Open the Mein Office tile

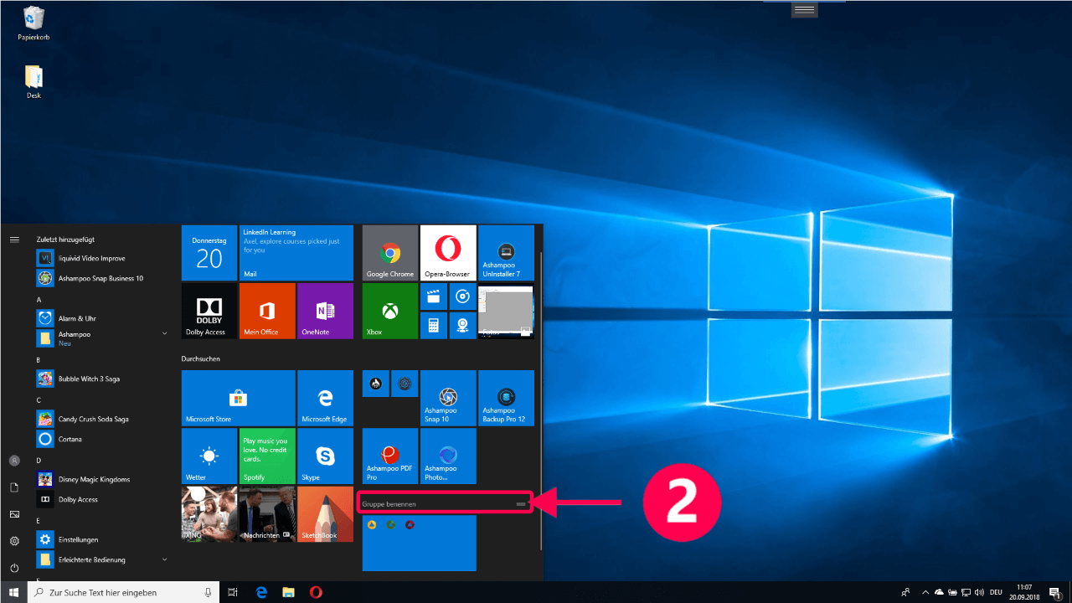267,310
